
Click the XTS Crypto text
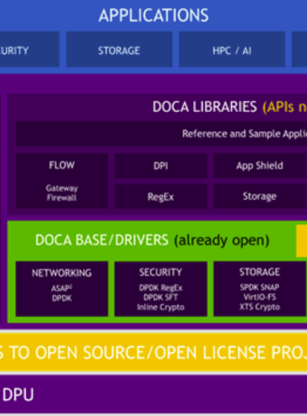click(x=260, y=307)
